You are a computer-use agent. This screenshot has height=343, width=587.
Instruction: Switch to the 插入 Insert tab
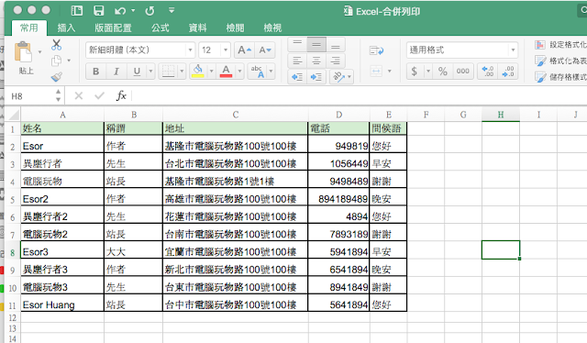66,28
